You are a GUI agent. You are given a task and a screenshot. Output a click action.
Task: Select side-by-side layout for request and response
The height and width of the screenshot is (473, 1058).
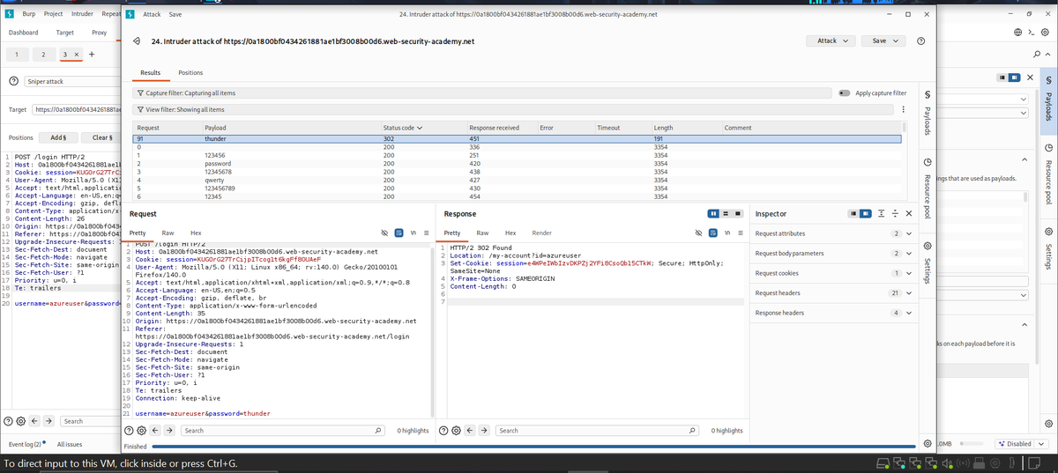714,214
